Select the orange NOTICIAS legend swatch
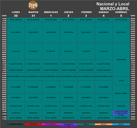137x128 pixels. (103, 124)
